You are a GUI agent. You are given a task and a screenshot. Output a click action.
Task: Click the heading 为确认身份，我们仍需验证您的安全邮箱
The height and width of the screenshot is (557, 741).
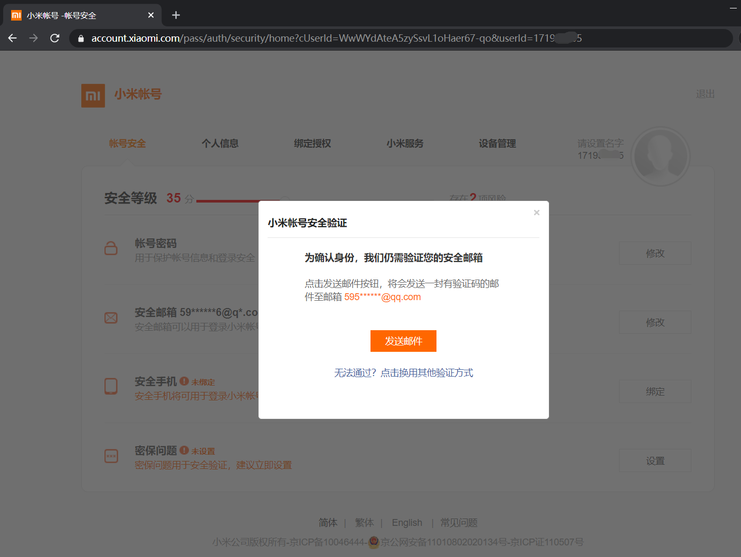(394, 258)
